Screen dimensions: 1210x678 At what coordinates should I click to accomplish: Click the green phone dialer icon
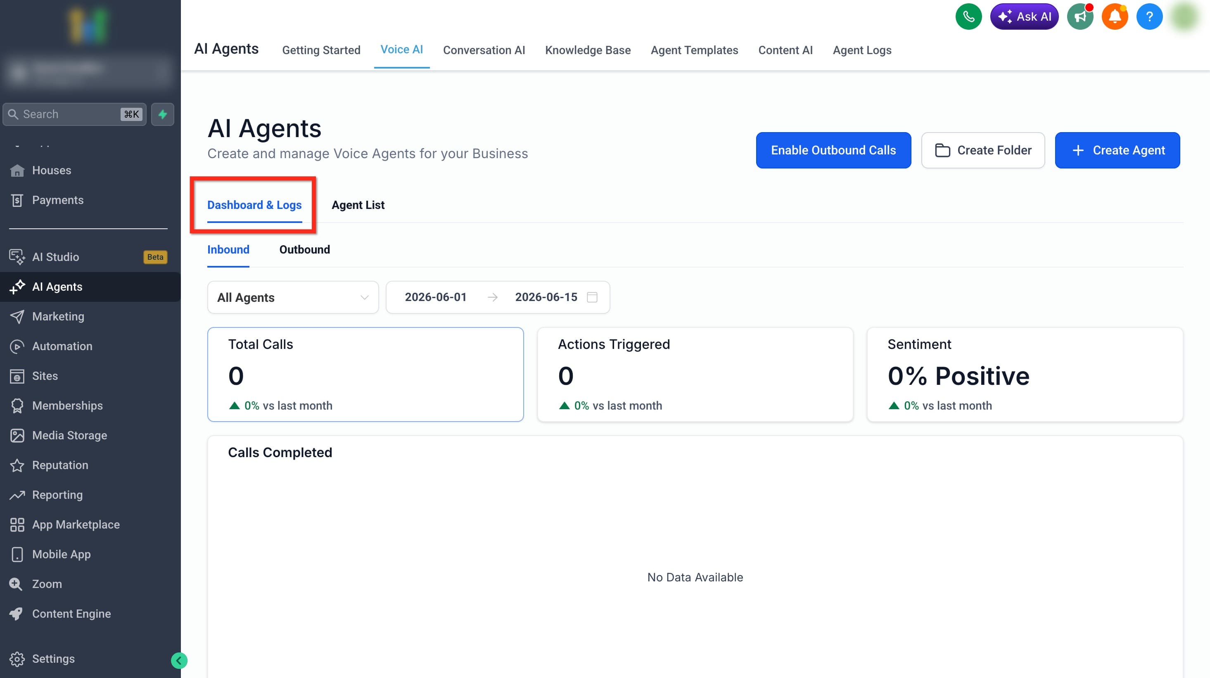968,17
